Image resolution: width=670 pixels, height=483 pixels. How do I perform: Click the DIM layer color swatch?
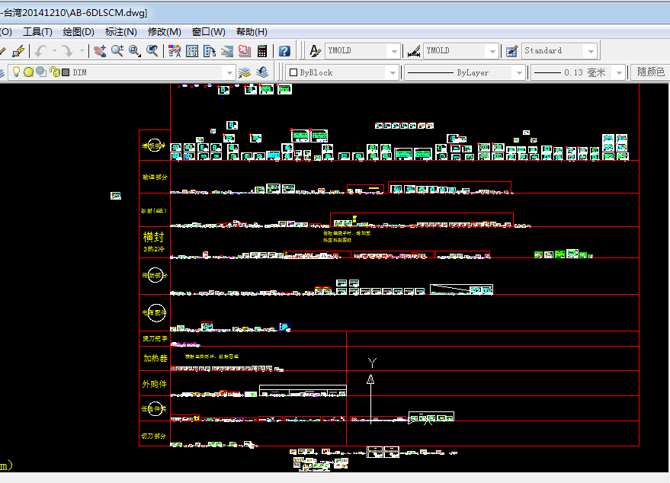[66, 72]
